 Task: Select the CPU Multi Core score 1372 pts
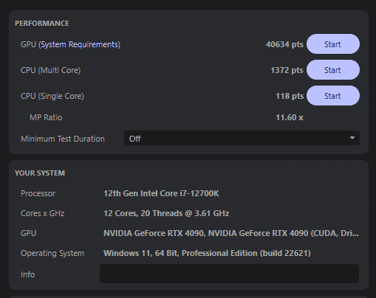(x=287, y=70)
